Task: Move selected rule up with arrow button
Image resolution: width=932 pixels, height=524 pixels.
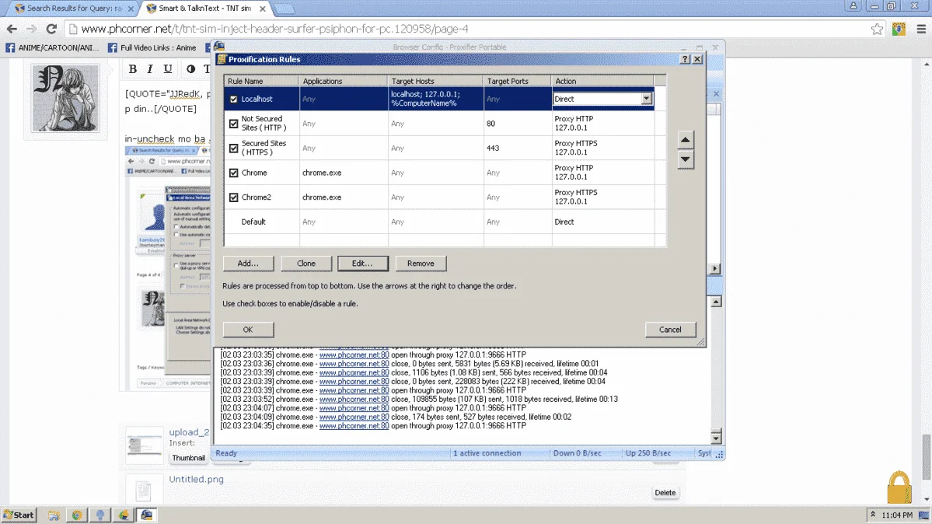Action: coord(686,140)
